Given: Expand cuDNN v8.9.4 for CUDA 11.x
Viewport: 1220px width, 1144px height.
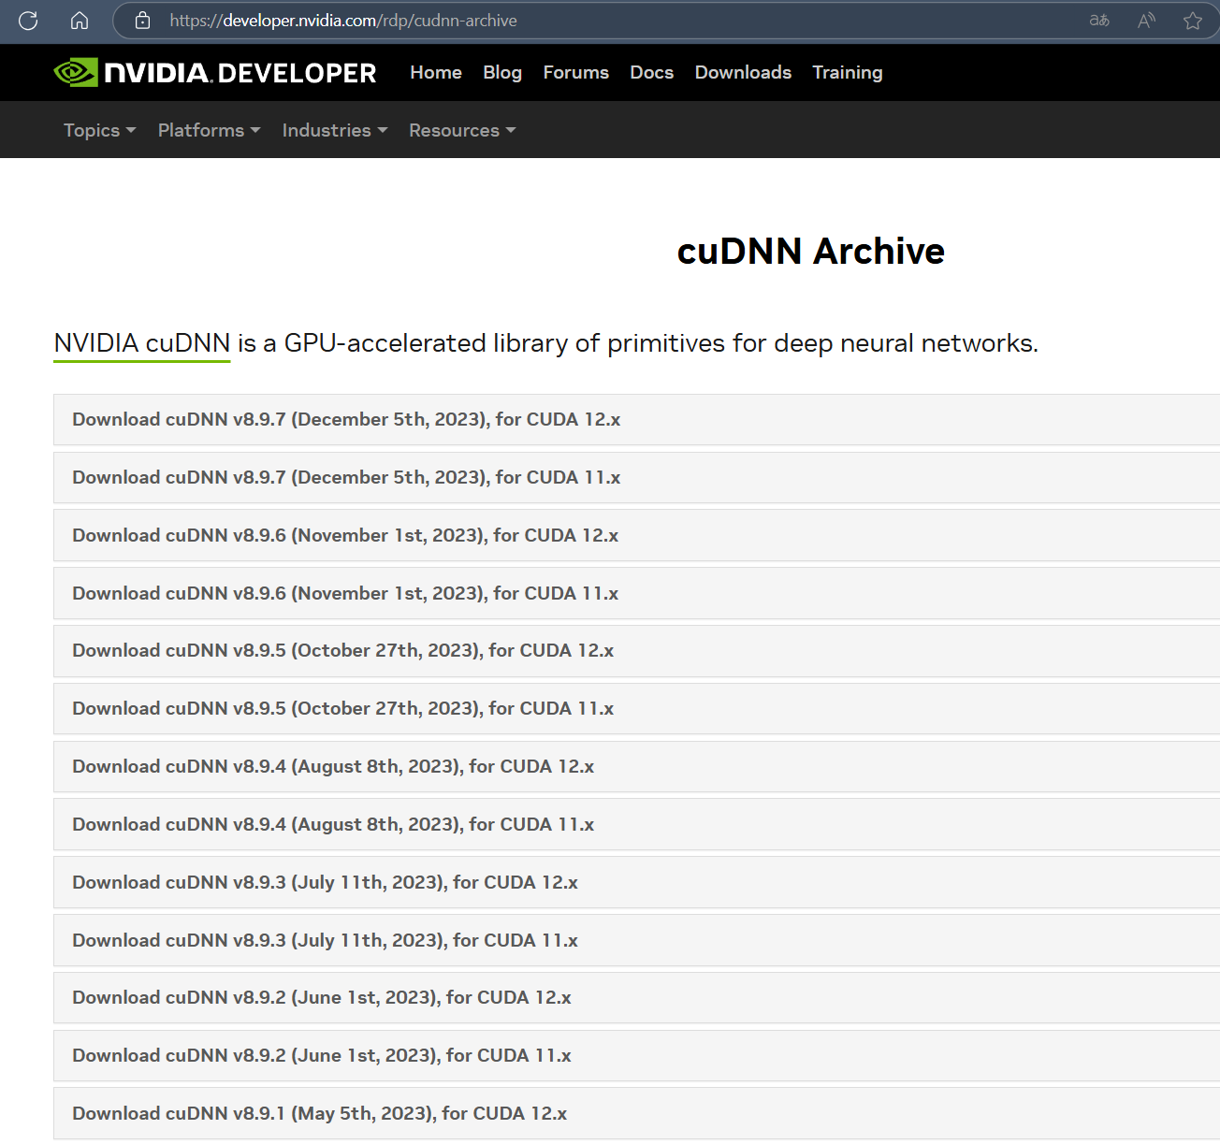Looking at the screenshot, I should point(636,824).
